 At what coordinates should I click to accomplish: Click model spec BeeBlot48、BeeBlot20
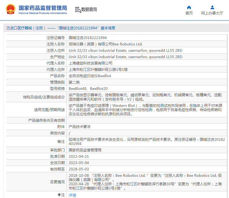tap(88, 89)
